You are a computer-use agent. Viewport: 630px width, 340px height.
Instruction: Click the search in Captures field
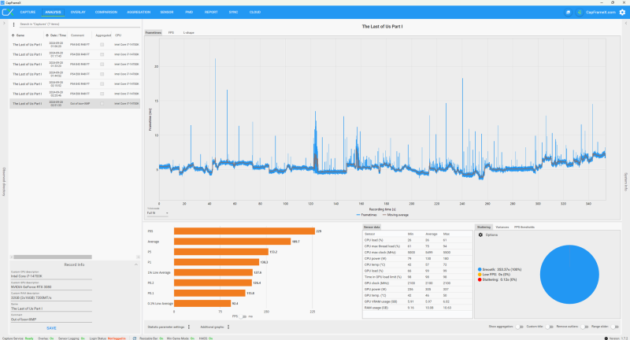coord(80,24)
